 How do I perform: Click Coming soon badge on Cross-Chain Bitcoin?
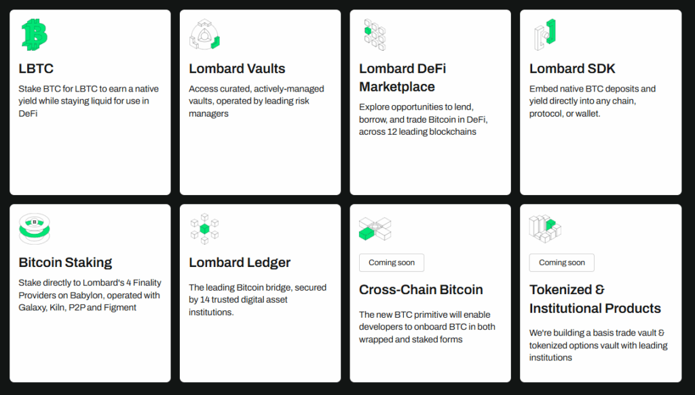click(392, 262)
